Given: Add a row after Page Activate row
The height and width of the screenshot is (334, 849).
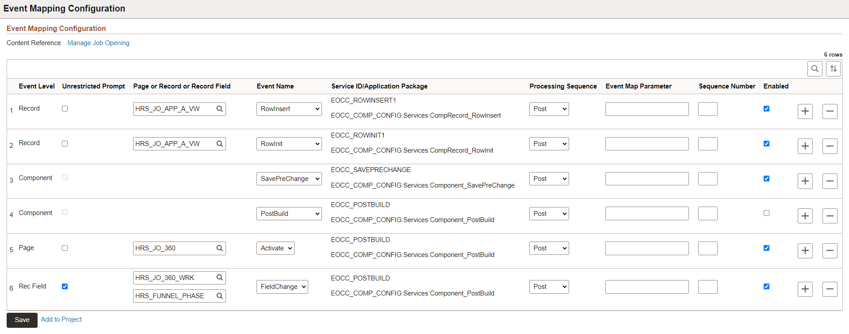Looking at the screenshot, I should tap(805, 250).
